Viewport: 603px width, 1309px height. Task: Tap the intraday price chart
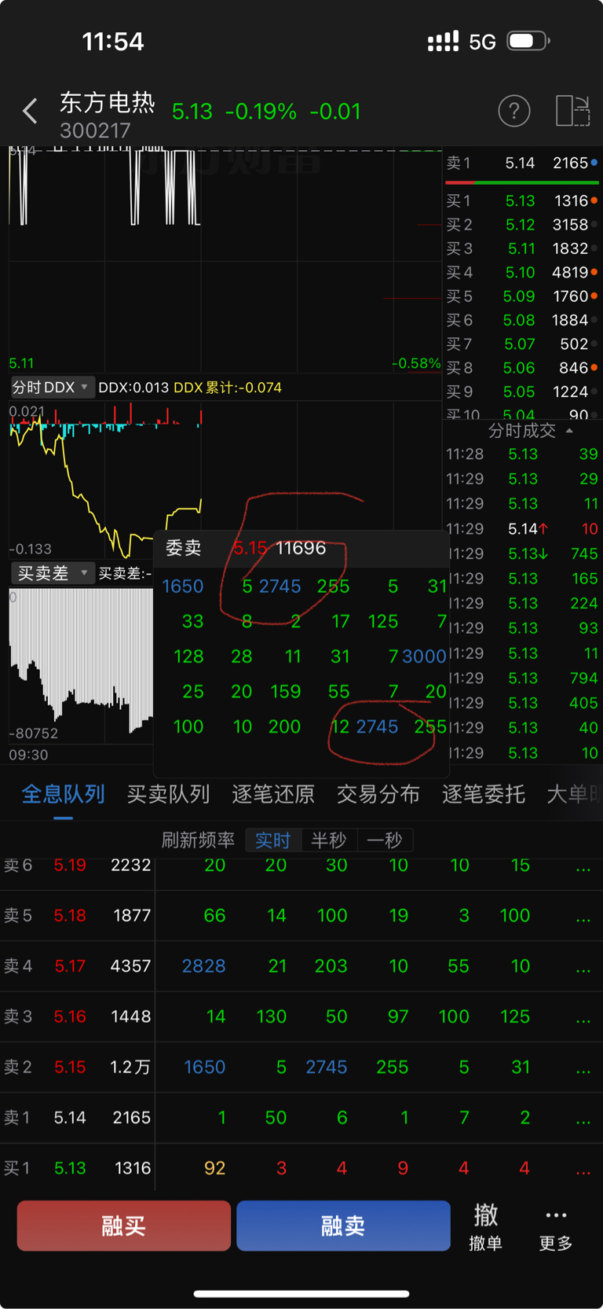coord(225,259)
